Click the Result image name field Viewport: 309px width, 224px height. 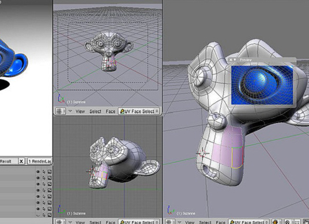(9, 161)
